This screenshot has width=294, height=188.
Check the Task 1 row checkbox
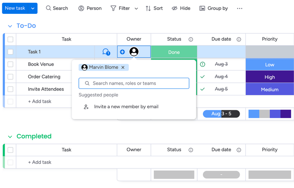pyautogui.click(x=10, y=52)
